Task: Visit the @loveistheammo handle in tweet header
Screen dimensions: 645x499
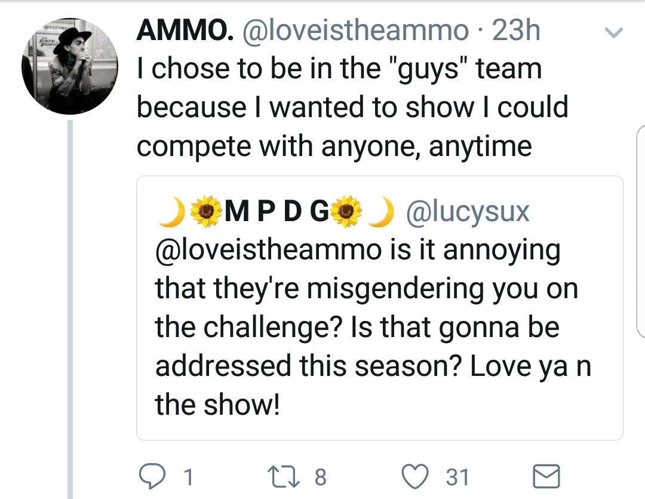Action: (356, 31)
